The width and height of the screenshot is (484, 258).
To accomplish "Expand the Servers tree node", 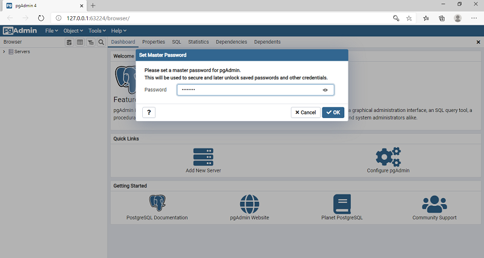I will (4, 52).
